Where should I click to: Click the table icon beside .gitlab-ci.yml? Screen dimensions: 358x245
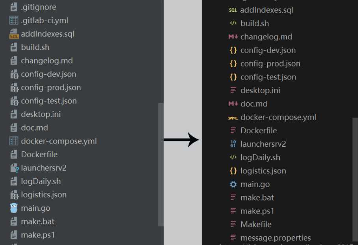point(14,20)
